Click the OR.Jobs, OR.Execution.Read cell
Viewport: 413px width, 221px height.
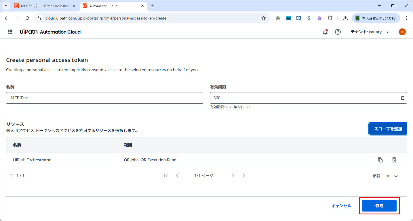click(x=150, y=160)
